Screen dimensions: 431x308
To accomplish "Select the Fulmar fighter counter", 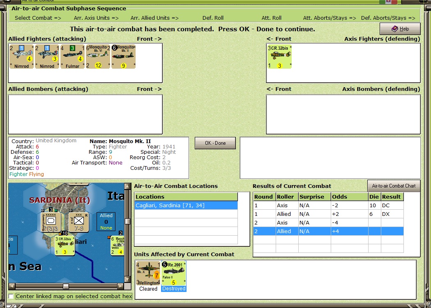I will pyautogui.click(x=72, y=57).
